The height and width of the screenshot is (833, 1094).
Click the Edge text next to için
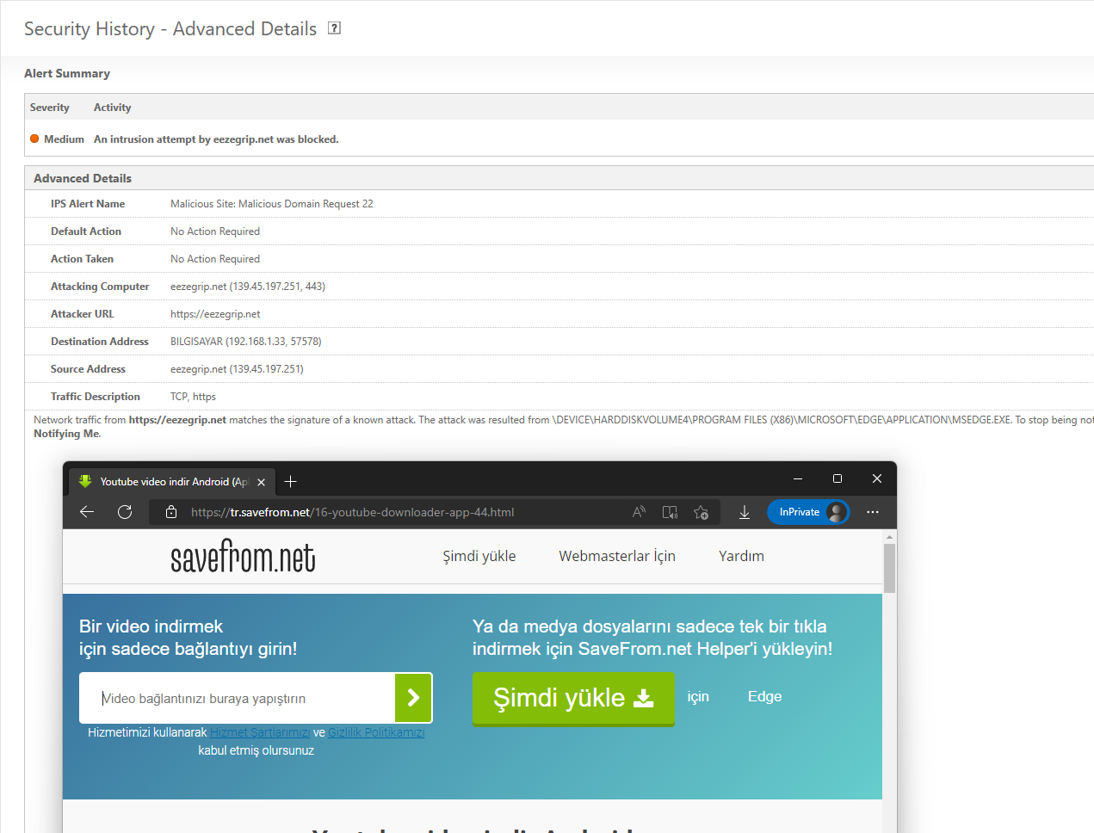pyautogui.click(x=764, y=697)
